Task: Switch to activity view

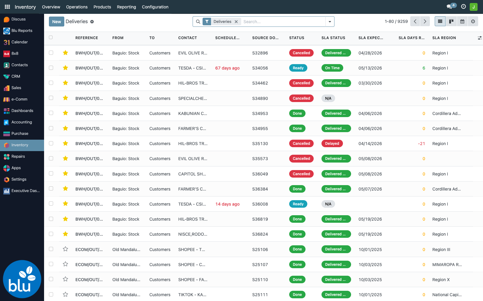Action: (x=473, y=21)
